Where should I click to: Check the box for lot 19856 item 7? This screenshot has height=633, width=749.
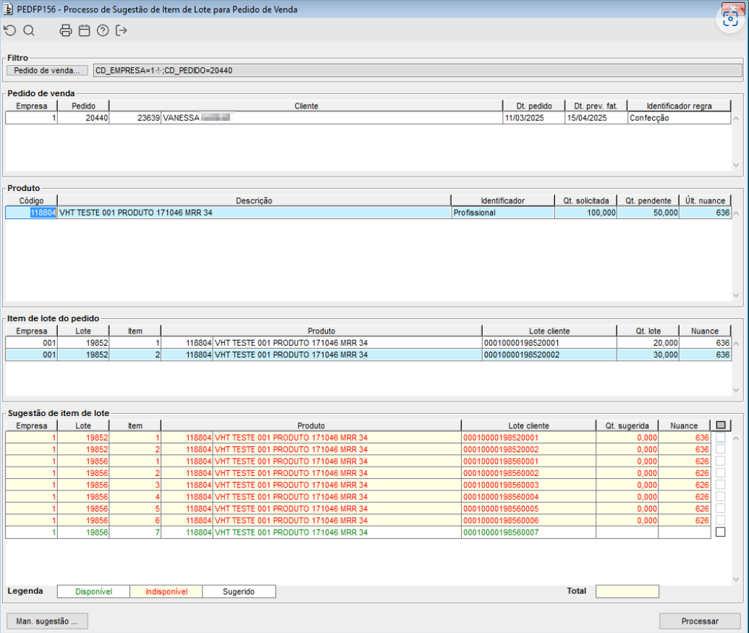pyautogui.click(x=720, y=532)
